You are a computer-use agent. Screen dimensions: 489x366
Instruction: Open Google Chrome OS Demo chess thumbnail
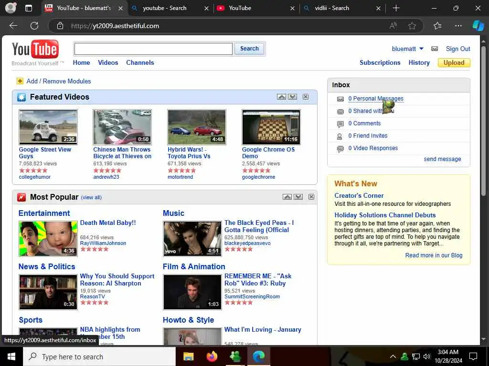(271, 127)
